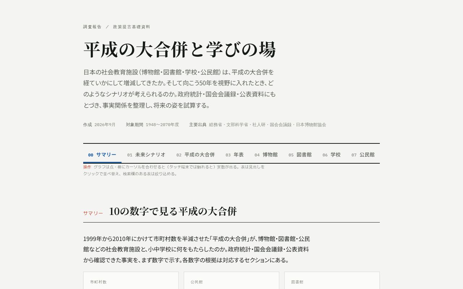Screen dimensions: 463x289
Task: Click the 市町村数 card label
Action: [x=98, y=282]
